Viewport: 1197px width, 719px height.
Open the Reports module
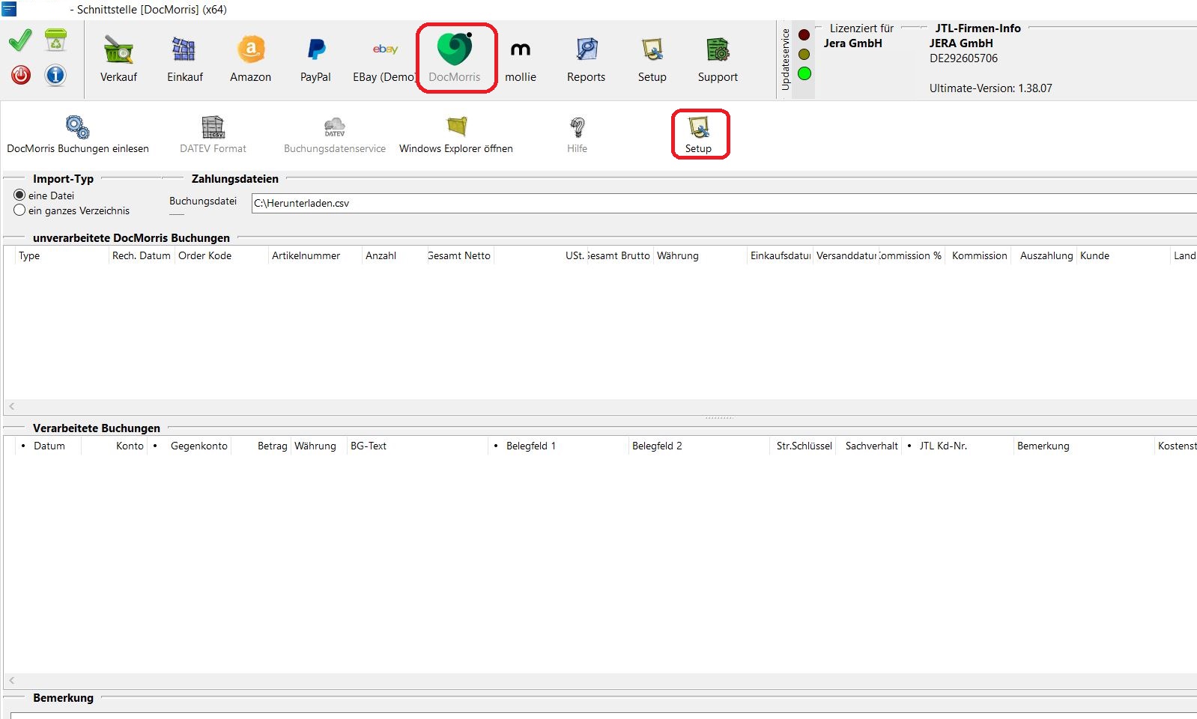point(586,58)
